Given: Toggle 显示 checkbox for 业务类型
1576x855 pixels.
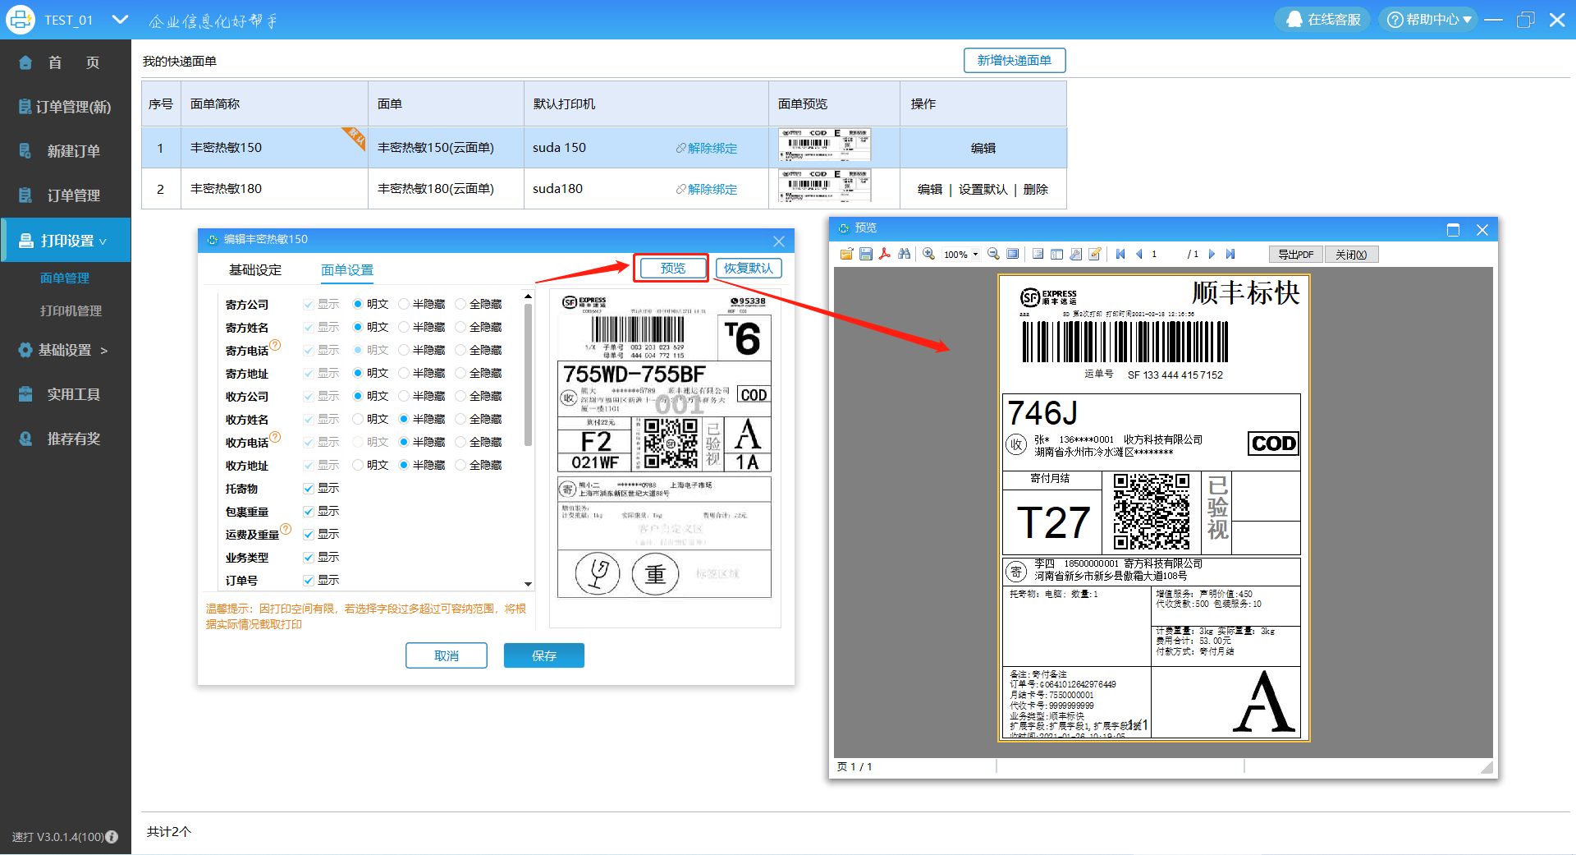Looking at the screenshot, I should pyautogui.click(x=309, y=558).
